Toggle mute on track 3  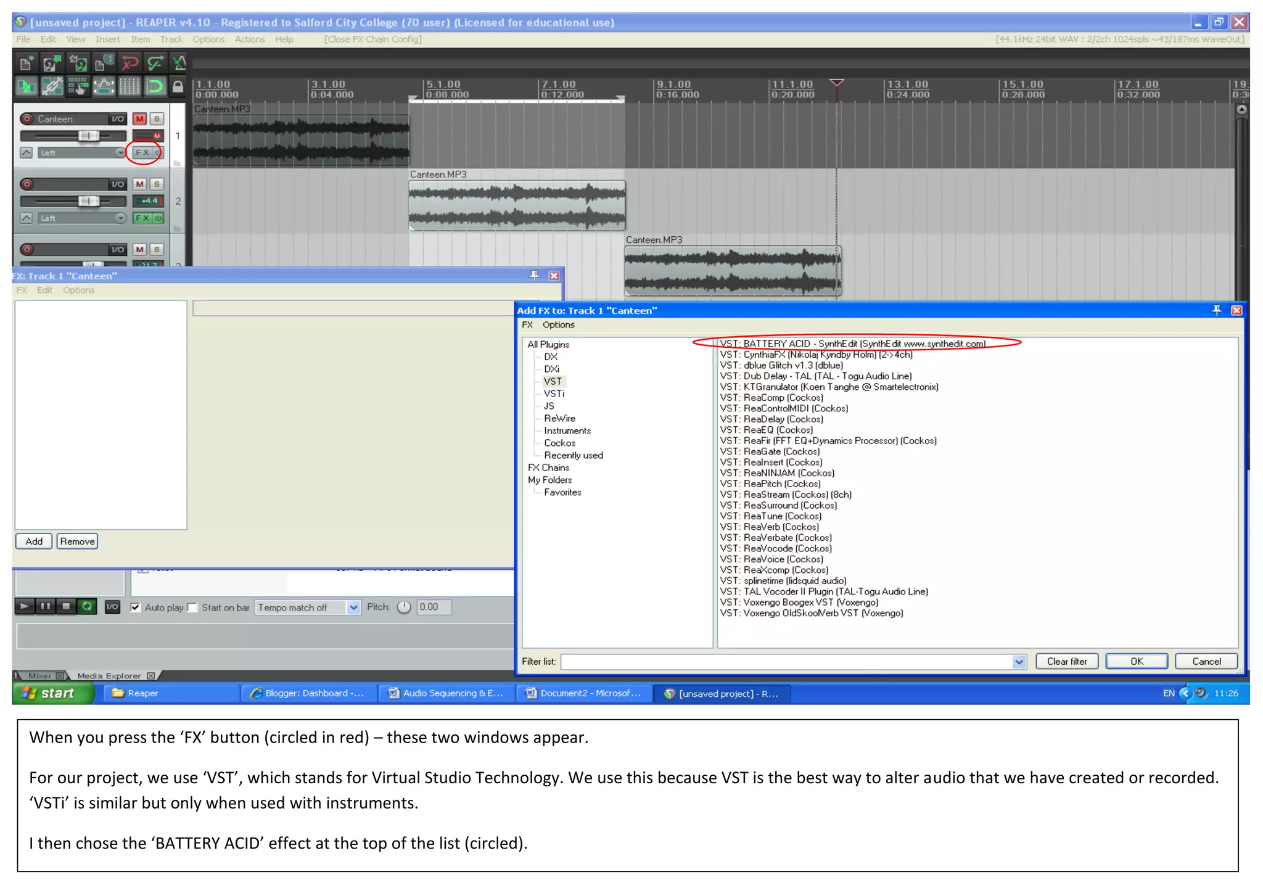tap(140, 250)
